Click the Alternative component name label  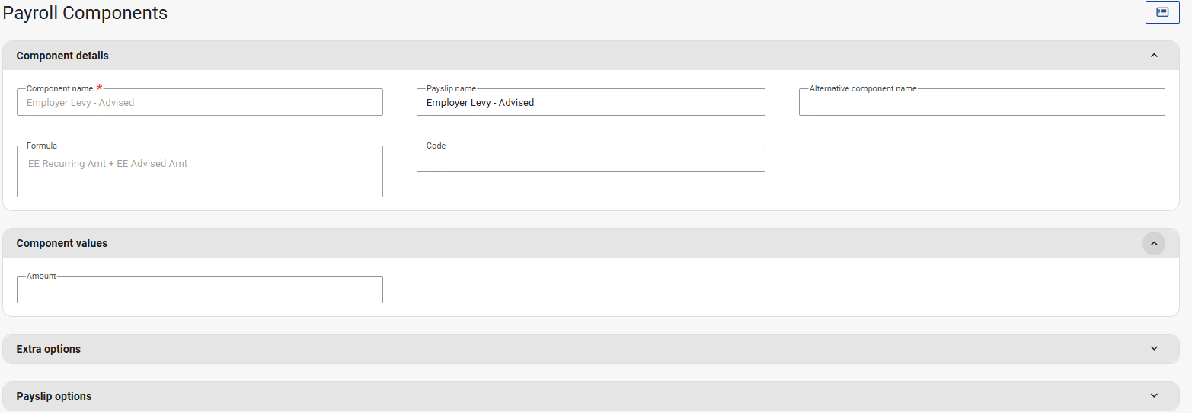(863, 88)
